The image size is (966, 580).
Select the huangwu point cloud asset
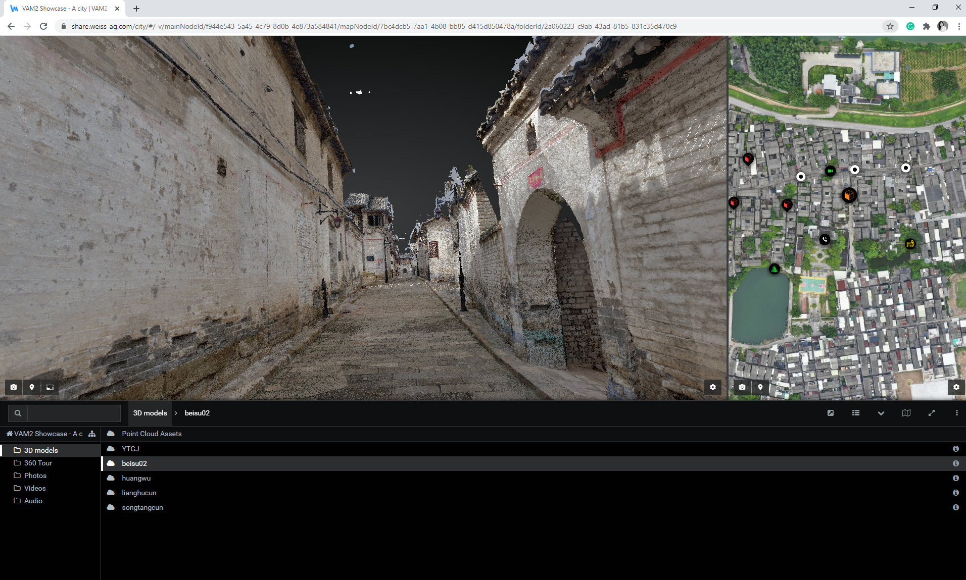pos(135,478)
